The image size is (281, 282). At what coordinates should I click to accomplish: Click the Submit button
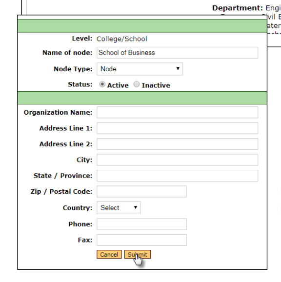pos(138,254)
